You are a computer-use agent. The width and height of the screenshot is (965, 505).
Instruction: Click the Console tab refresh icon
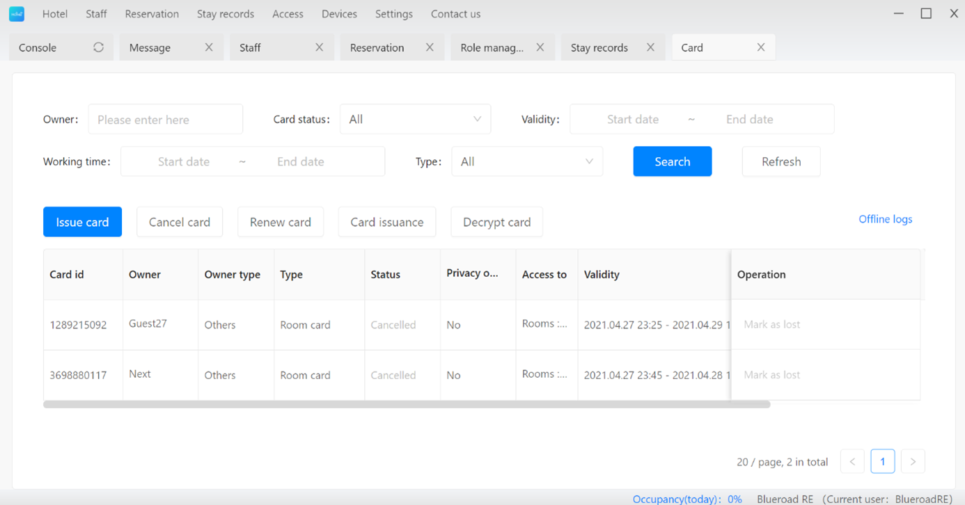98,47
